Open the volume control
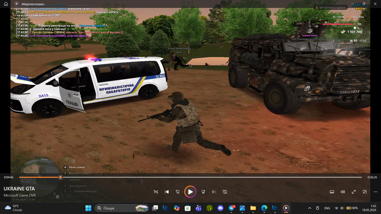The width and height of the screenshot is (381, 214). 343,192
